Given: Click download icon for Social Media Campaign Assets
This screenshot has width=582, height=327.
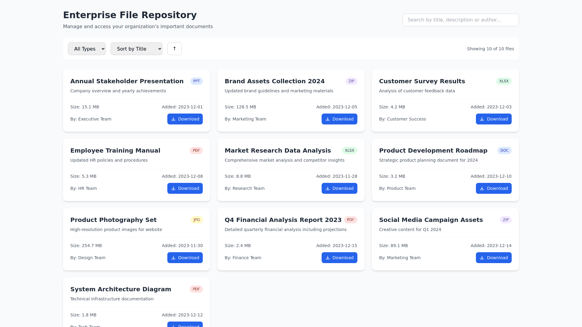Looking at the screenshot, I should [482, 258].
